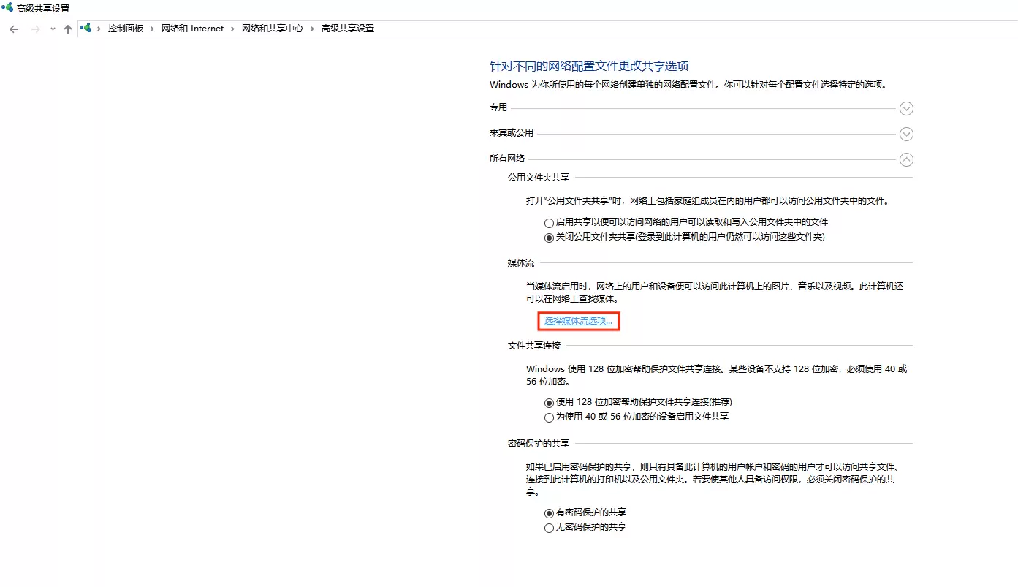Screen dimensions: 1018x587
Task: Select 有密码保护的共享 radio option
Action: [x=549, y=513]
